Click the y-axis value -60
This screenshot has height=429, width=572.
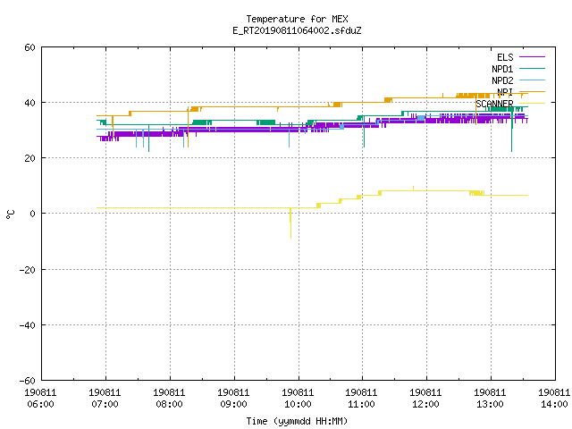28,381
